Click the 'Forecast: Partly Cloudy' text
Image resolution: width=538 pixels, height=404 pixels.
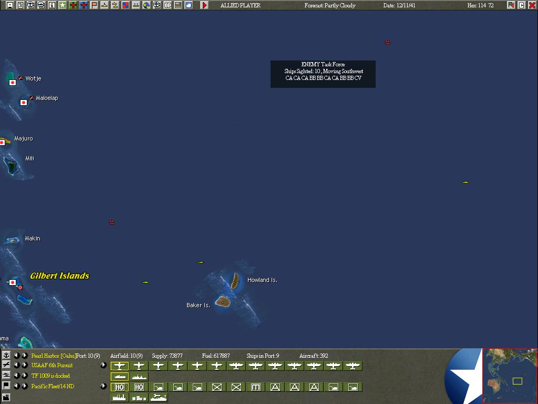click(x=330, y=5)
